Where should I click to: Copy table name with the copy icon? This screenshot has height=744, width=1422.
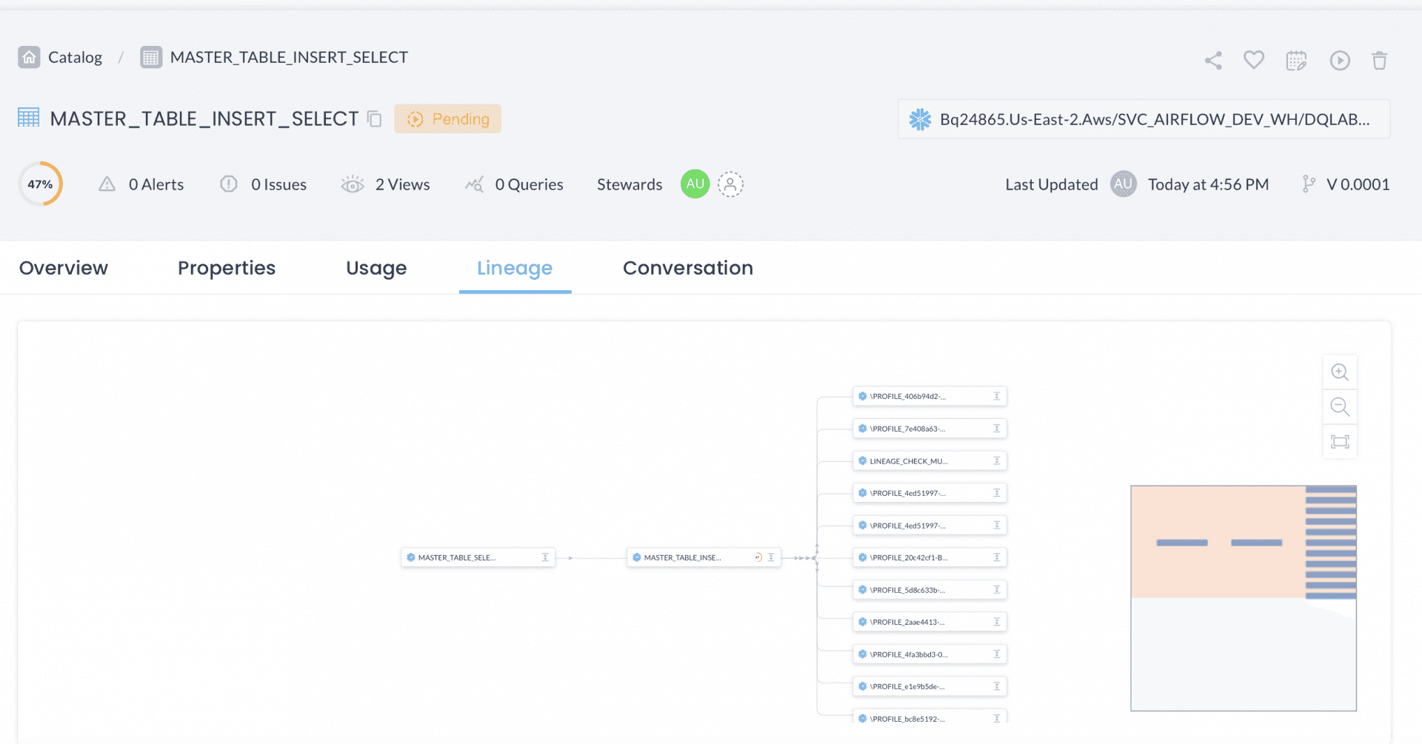(x=375, y=118)
